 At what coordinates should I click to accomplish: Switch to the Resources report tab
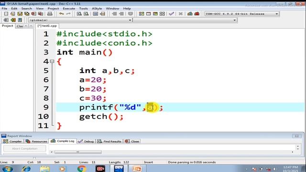coord(36,141)
